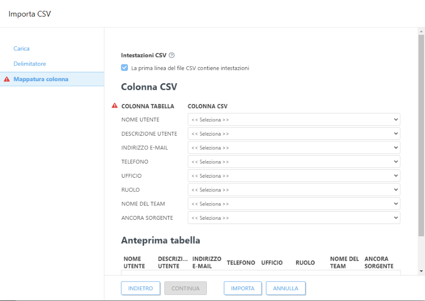425x301 pixels.
Task: Click the INDIETRO button
Action: (x=140, y=288)
